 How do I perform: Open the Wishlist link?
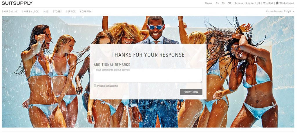pyautogui.click(x=268, y=3)
